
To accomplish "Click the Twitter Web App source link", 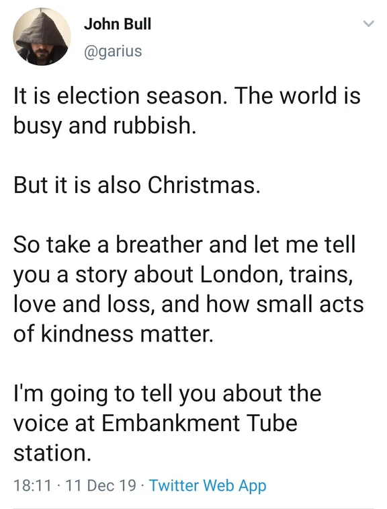I will [208, 485].
